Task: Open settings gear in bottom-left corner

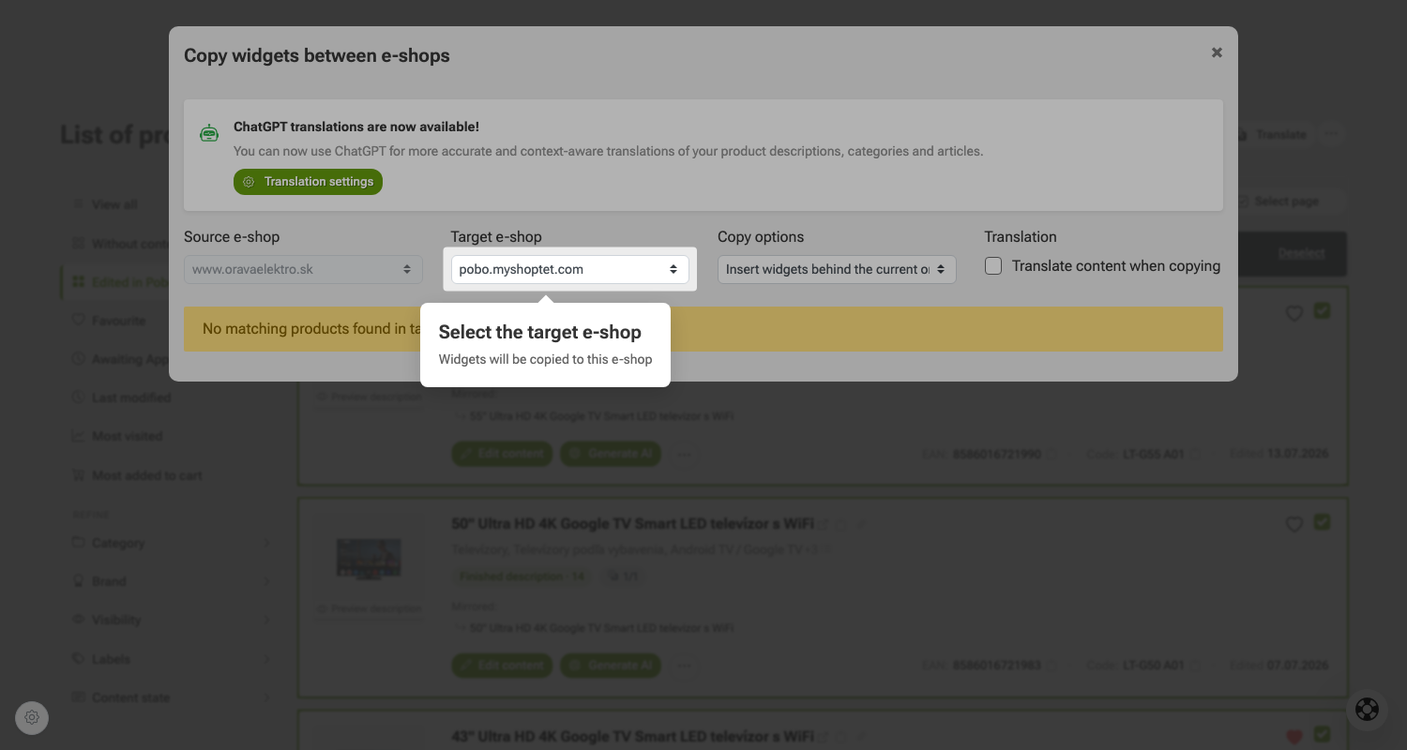Action: 32,717
